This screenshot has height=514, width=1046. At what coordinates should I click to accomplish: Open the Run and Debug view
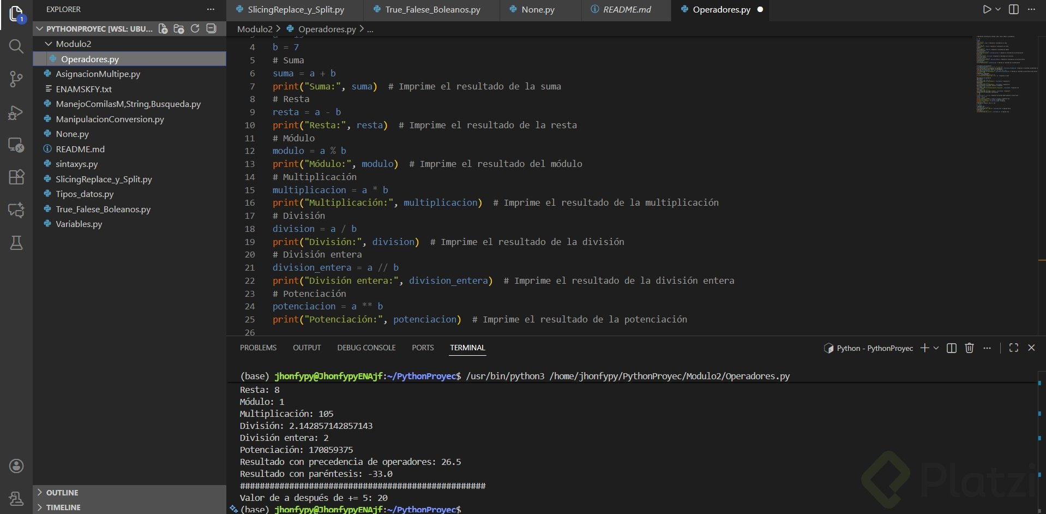[16, 112]
